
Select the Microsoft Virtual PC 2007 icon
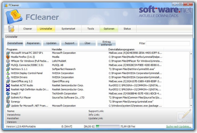click(8, 53)
